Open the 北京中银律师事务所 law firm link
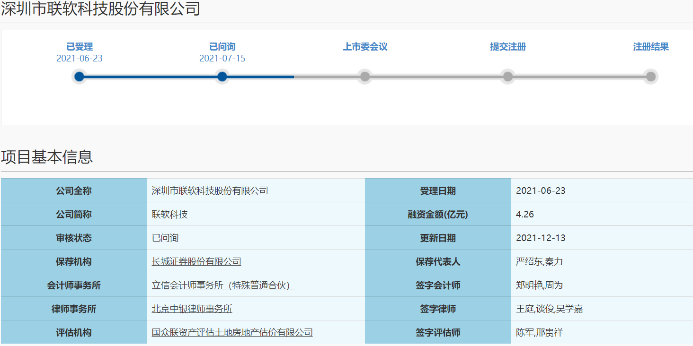693x346 pixels. [x=192, y=309]
